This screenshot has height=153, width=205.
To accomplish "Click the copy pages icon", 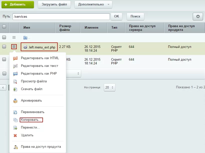I will 15,120.
